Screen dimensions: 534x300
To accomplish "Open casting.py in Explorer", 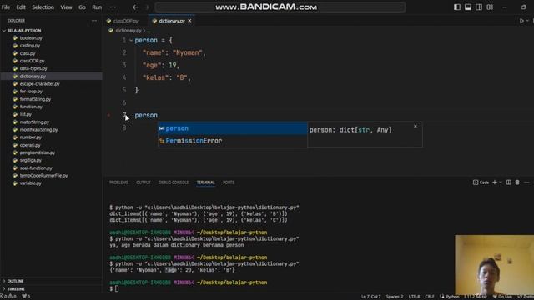I will coord(30,46).
